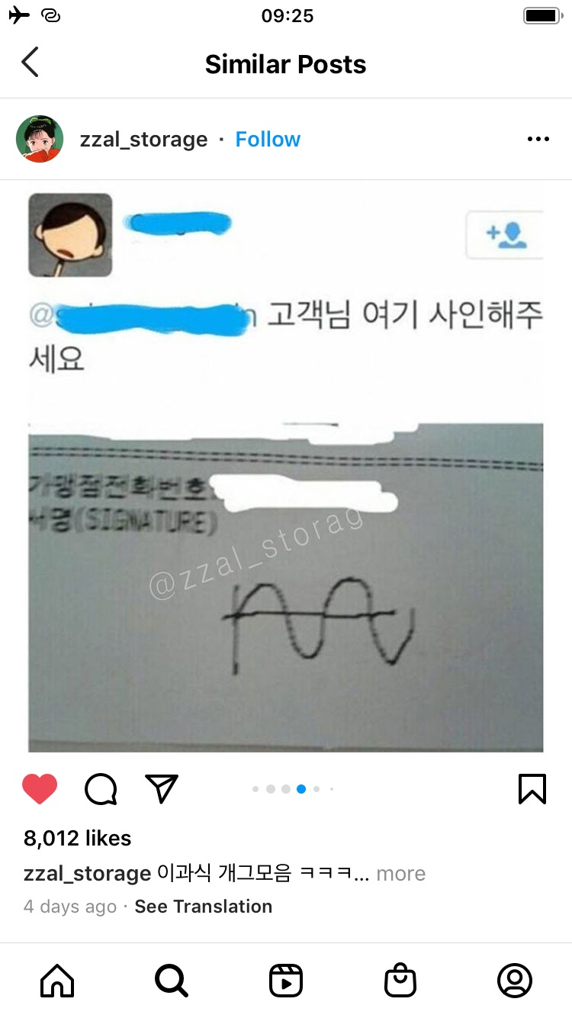
Task: Unlike the post with red heart
Action: [x=40, y=789]
